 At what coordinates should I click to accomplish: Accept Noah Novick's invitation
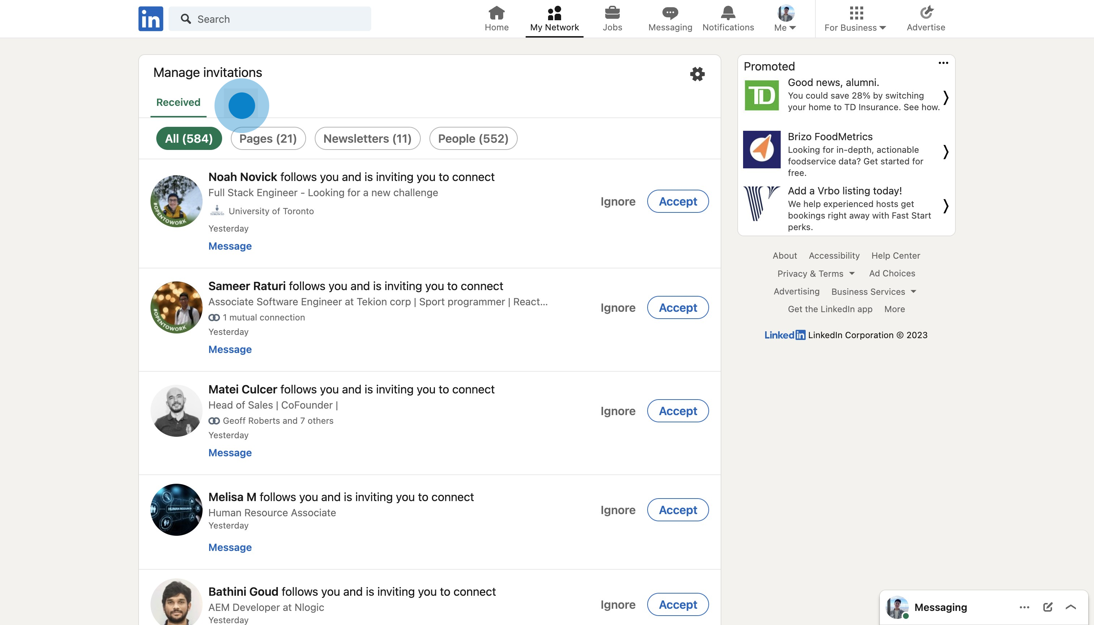(678, 201)
